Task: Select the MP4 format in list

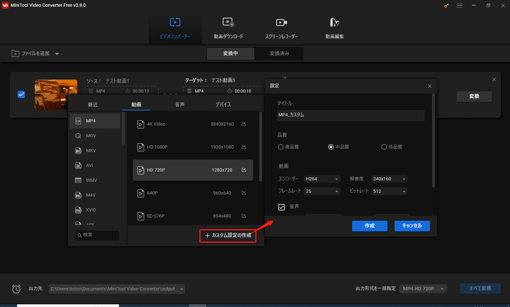Action: [x=95, y=121]
